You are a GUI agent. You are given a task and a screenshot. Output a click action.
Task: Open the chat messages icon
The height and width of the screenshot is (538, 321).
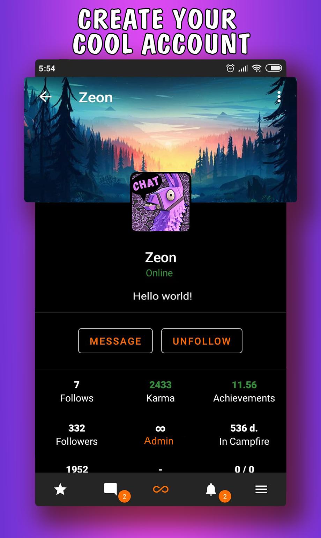[111, 489]
